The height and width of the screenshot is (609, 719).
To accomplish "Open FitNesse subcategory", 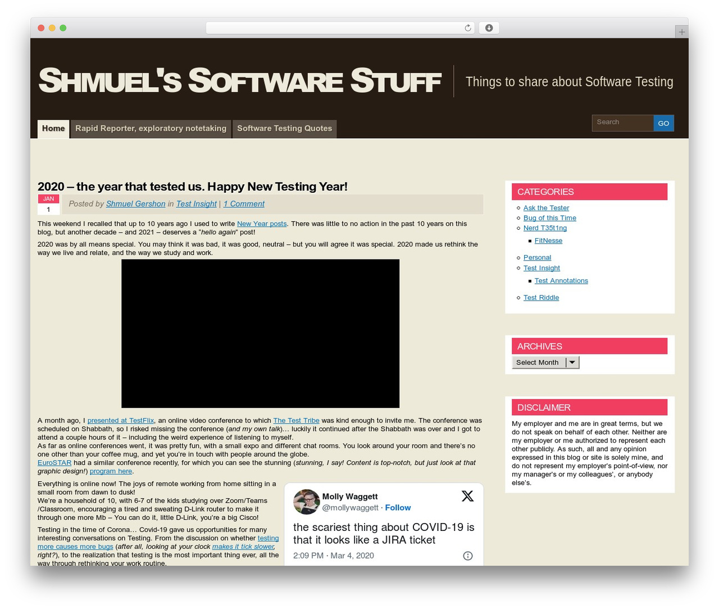I will point(548,240).
